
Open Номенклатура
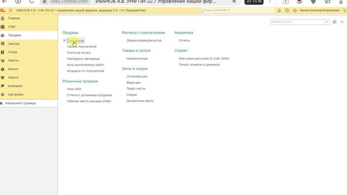[x=137, y=58]
